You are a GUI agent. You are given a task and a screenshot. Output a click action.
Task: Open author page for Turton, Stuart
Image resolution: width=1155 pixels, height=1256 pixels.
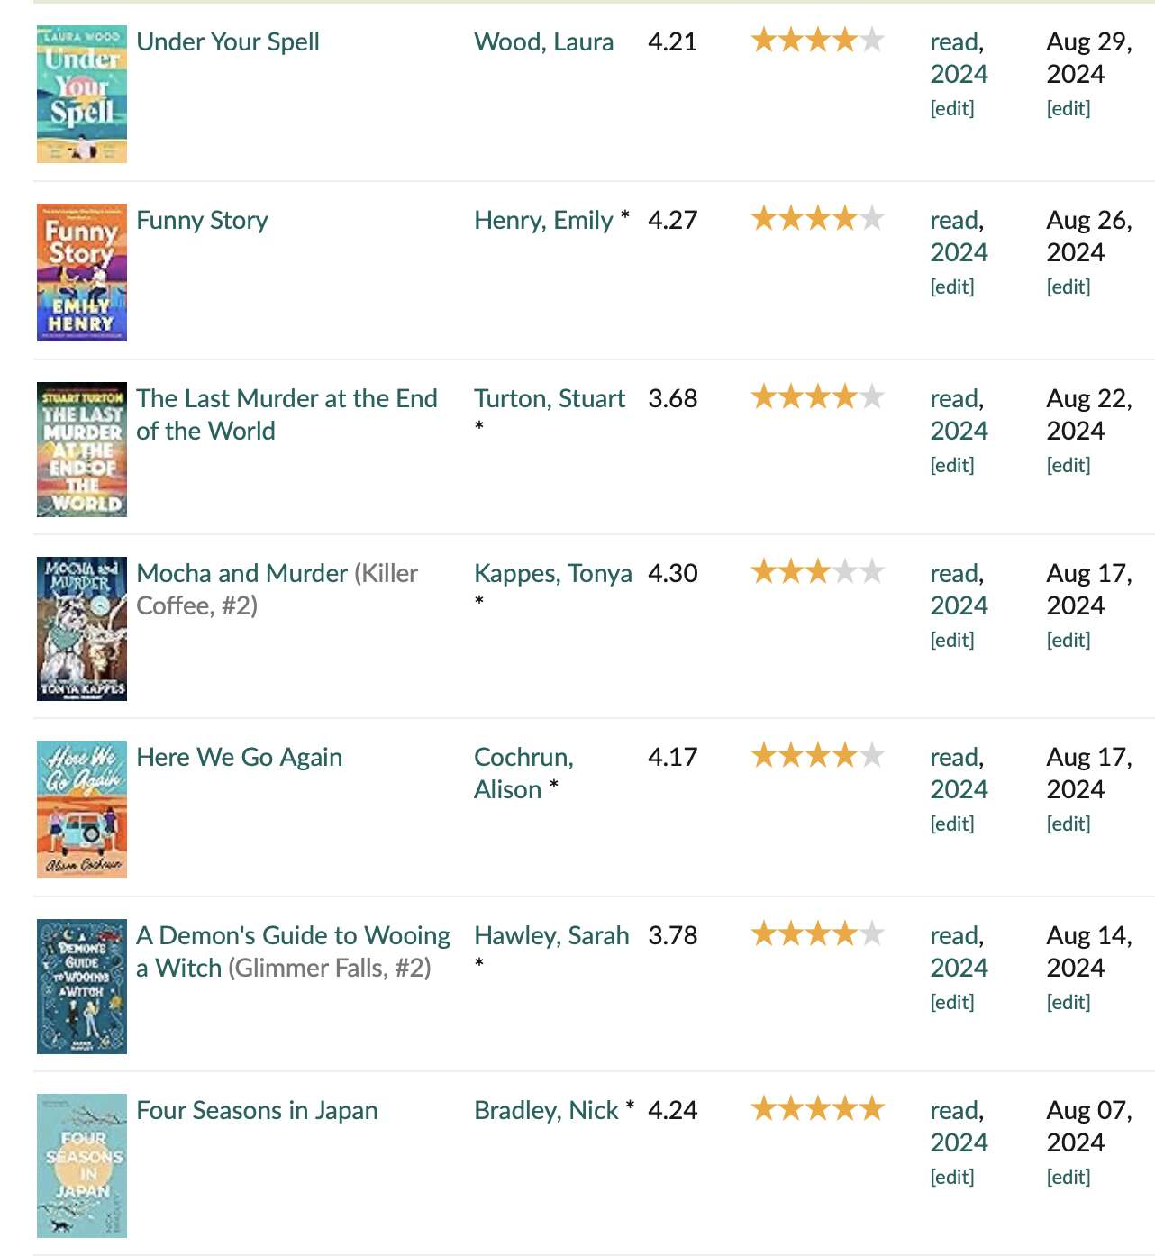(x=550, y=398)
